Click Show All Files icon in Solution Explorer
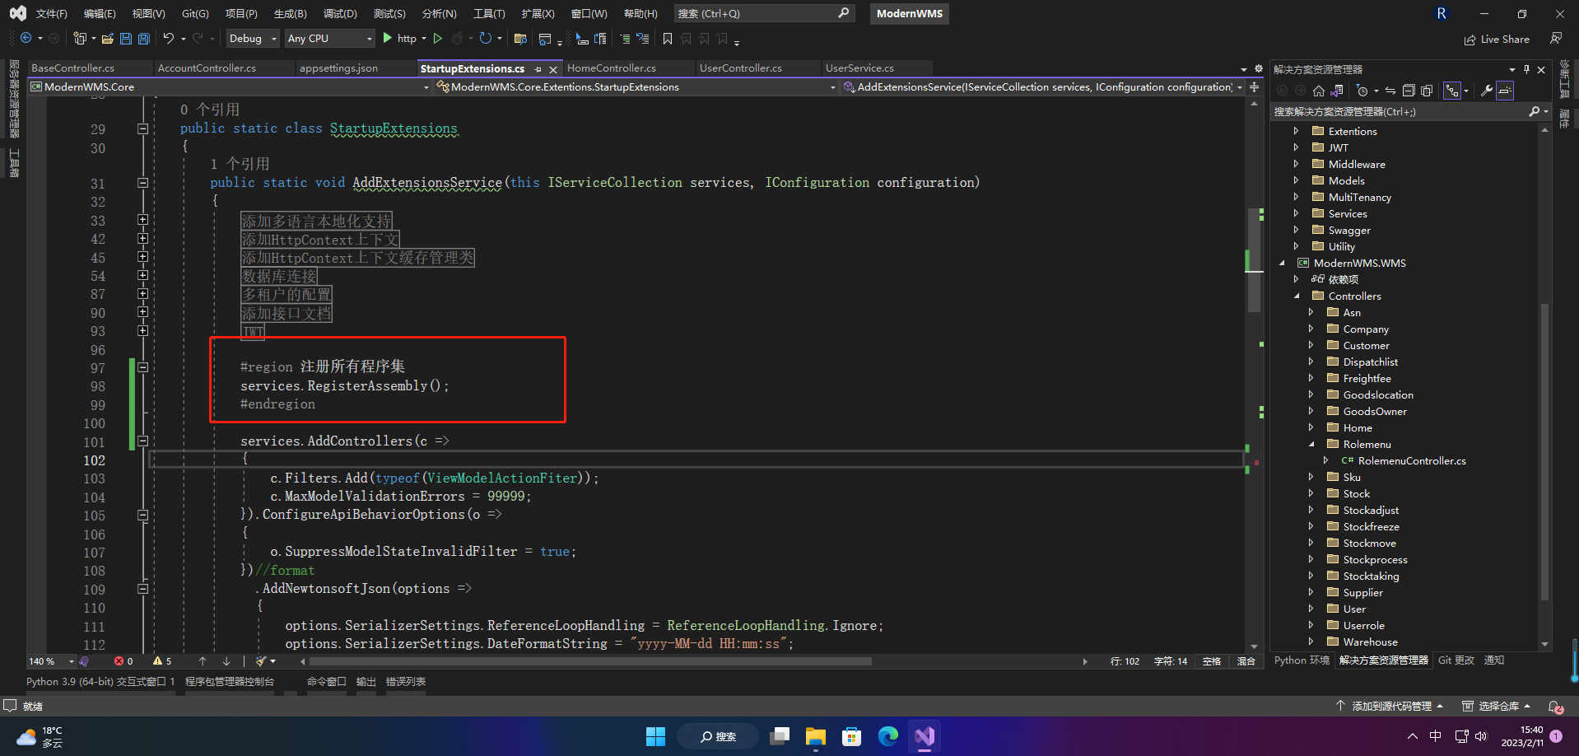Screen dimensions: 1579x756 click(x=1427, y=91)
